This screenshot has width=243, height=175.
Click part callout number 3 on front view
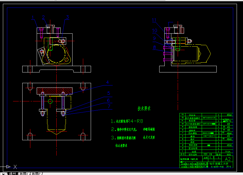pyautogui.click(x=67, y=17)
